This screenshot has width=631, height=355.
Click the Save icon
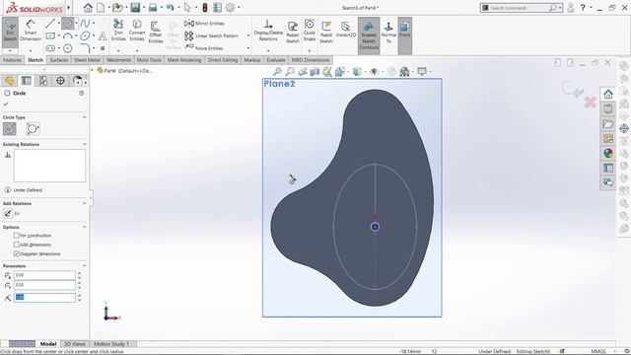coord(135,8)
